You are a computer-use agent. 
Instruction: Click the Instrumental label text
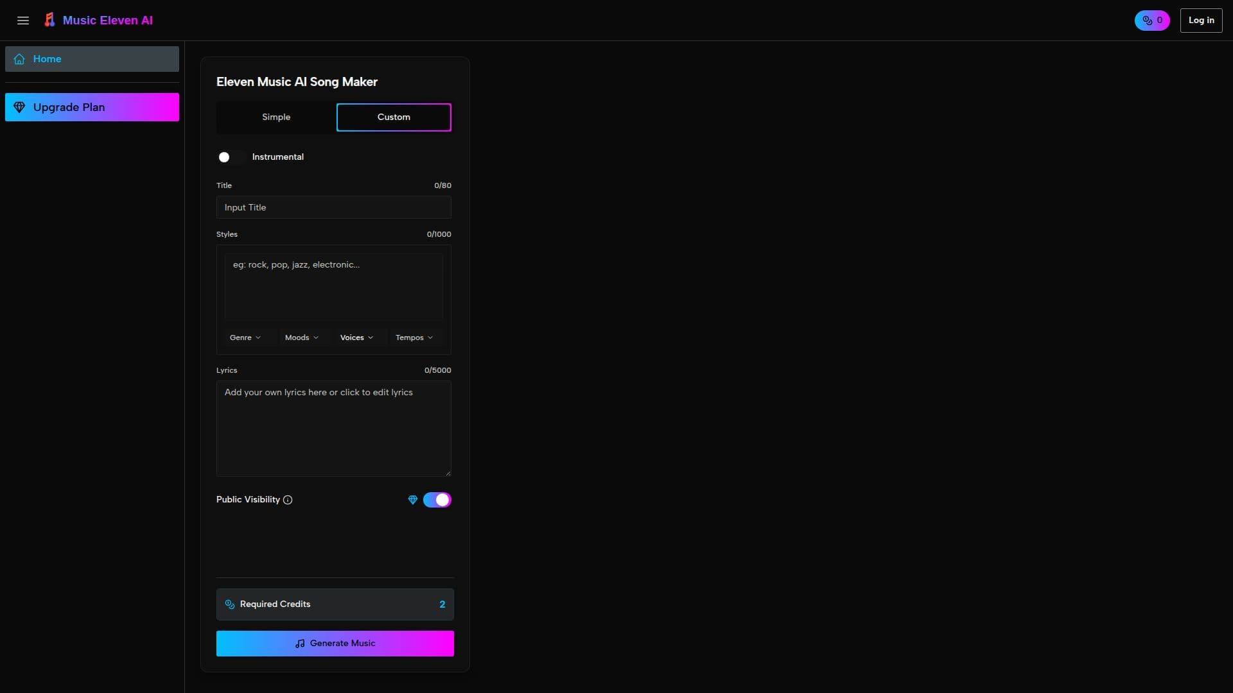(278, 157)
